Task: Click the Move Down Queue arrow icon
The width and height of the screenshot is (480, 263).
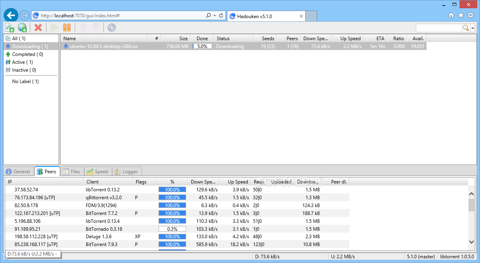Action: coord(95,28)
